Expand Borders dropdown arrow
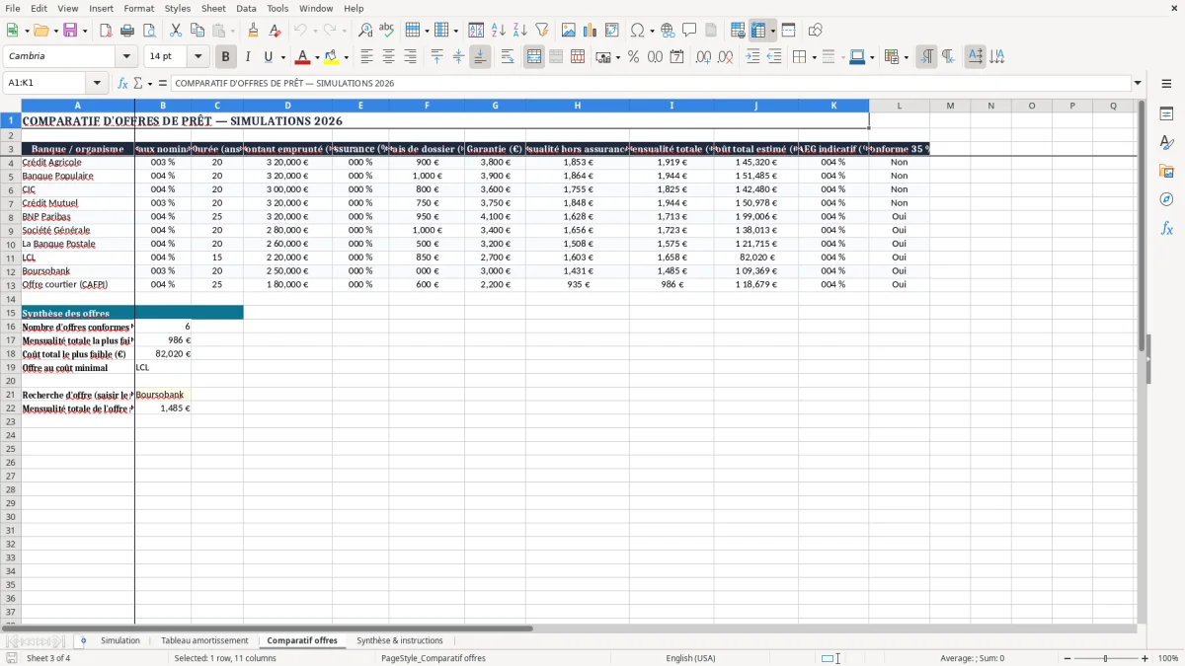1185x666 pixels. [814, 57]
